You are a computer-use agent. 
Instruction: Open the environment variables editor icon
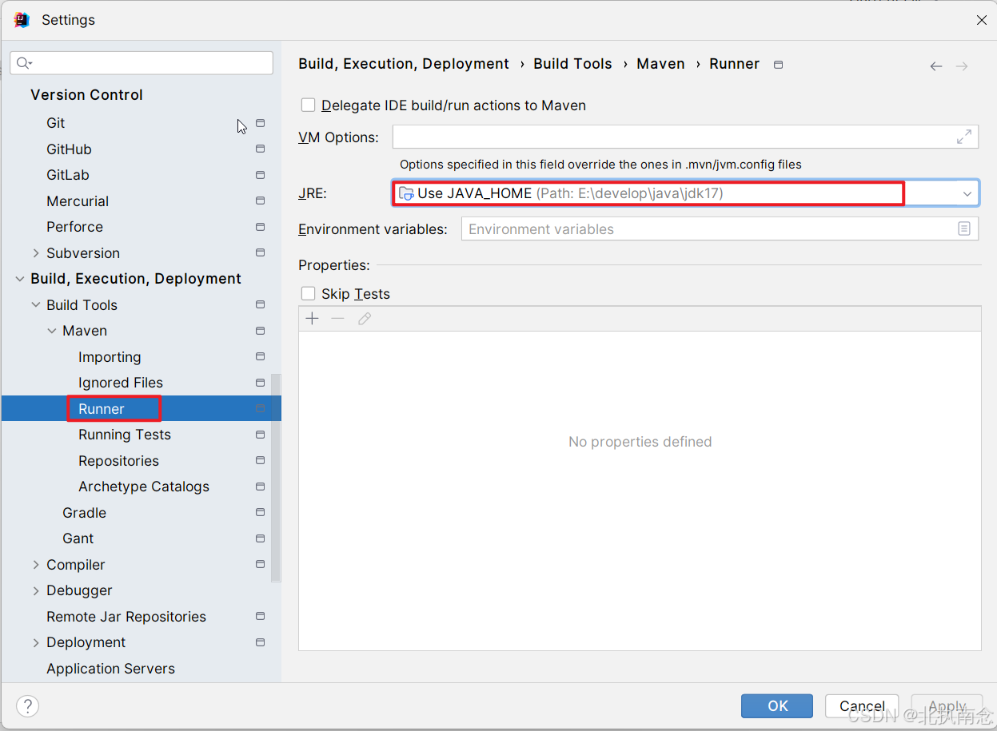click(964, 229)
